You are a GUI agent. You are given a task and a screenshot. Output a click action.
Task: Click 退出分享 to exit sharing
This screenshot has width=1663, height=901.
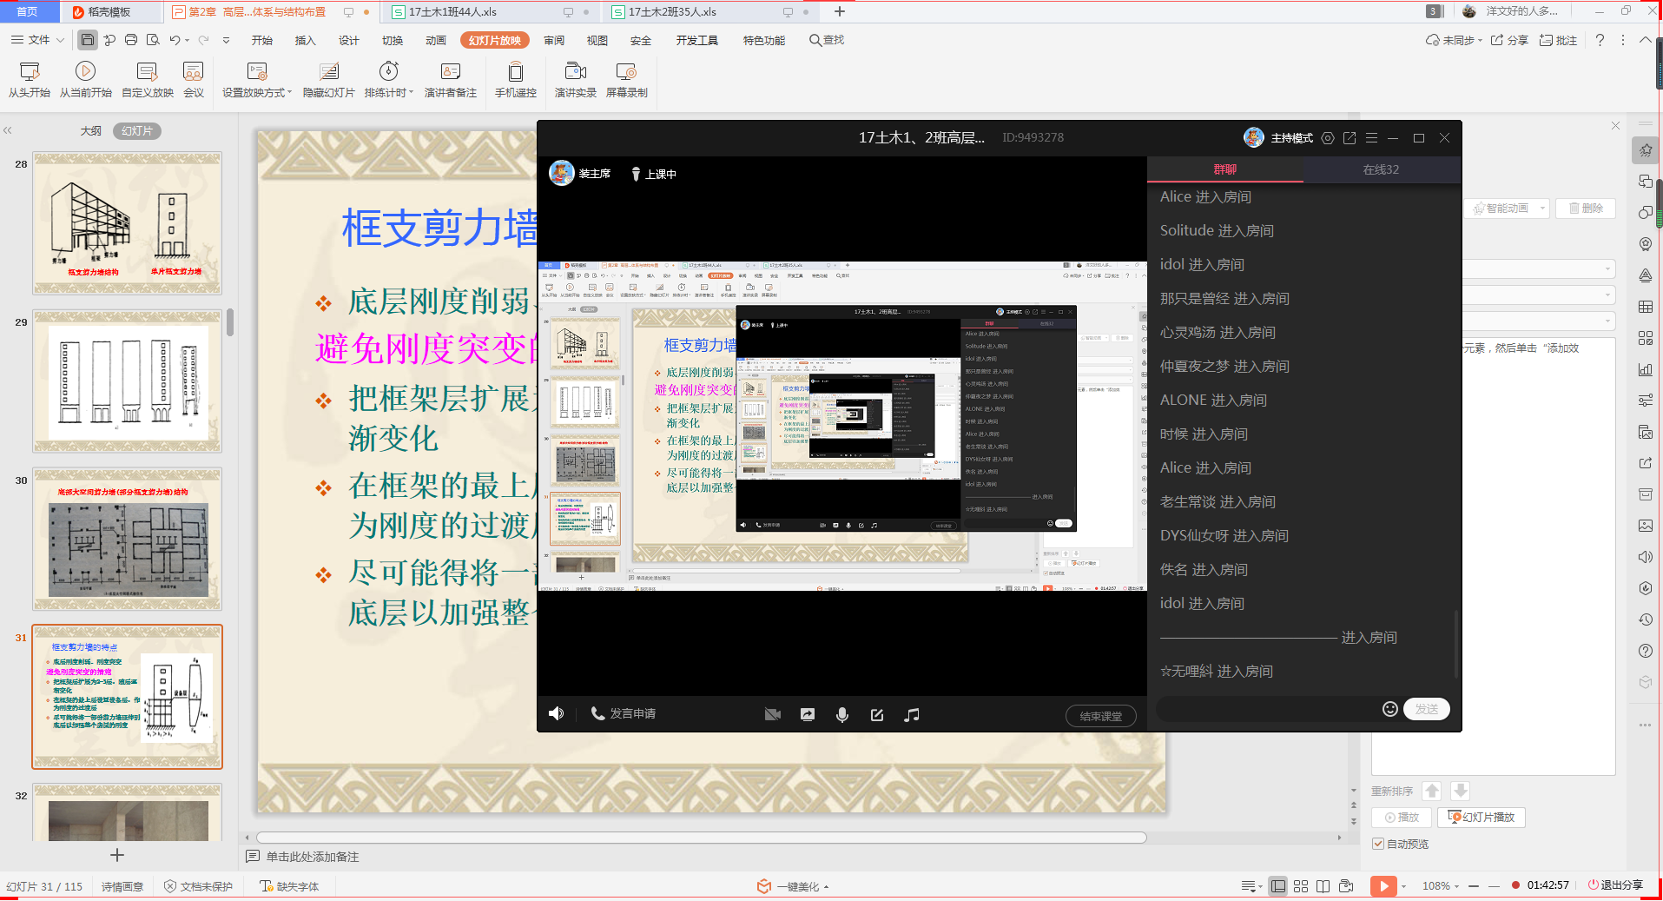pyautogui.click(x=1615, y=885)
